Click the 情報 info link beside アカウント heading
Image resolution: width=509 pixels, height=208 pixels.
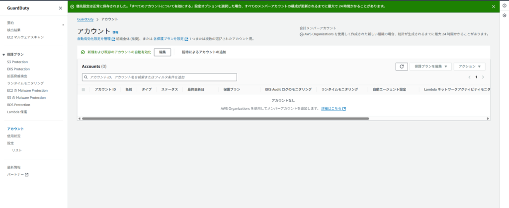[115, 32]
